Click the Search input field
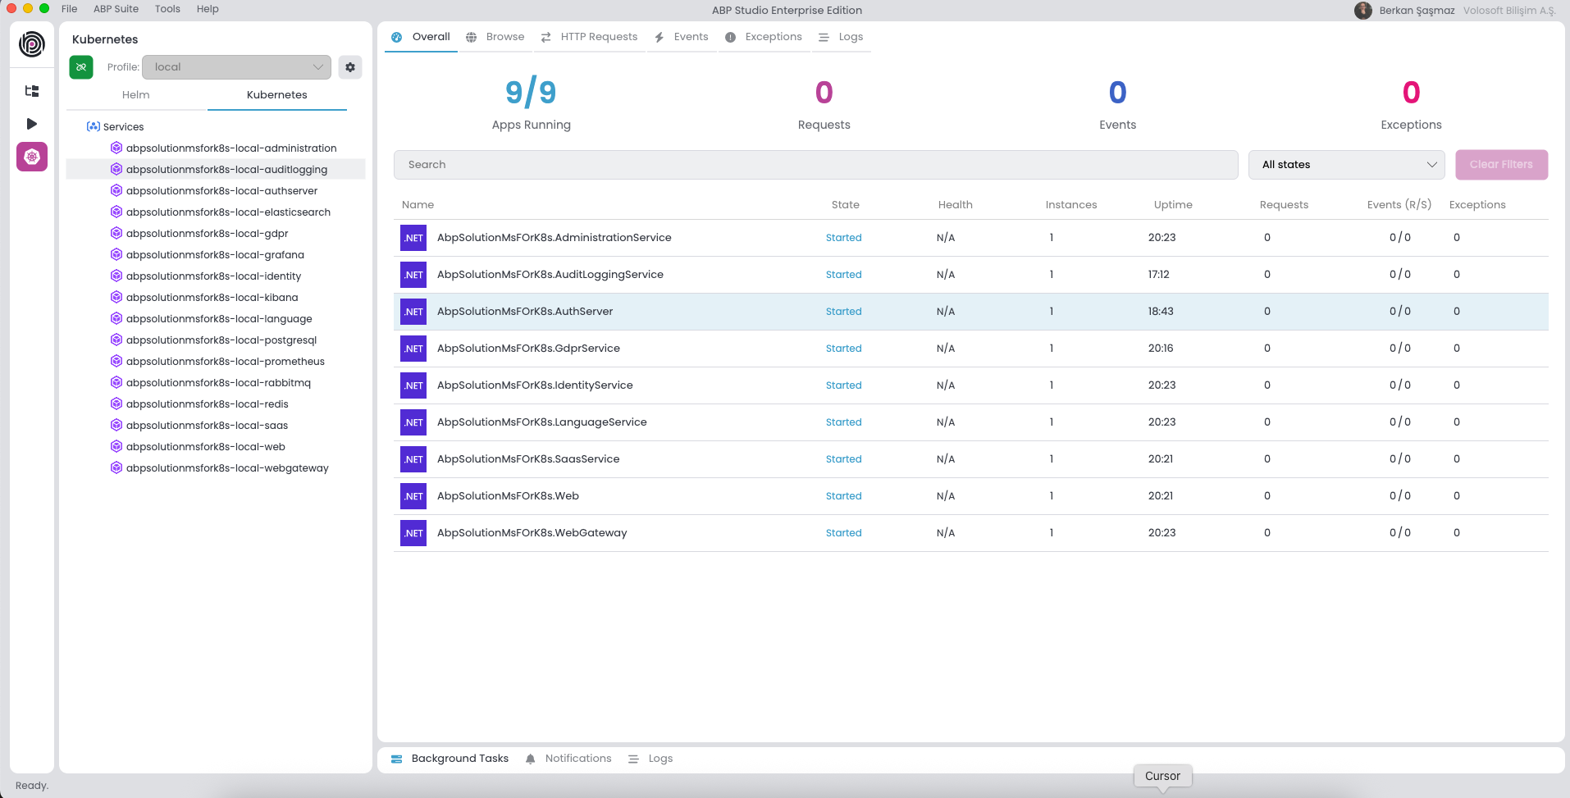Viewport: 1570px width, 798px height. 815,165
